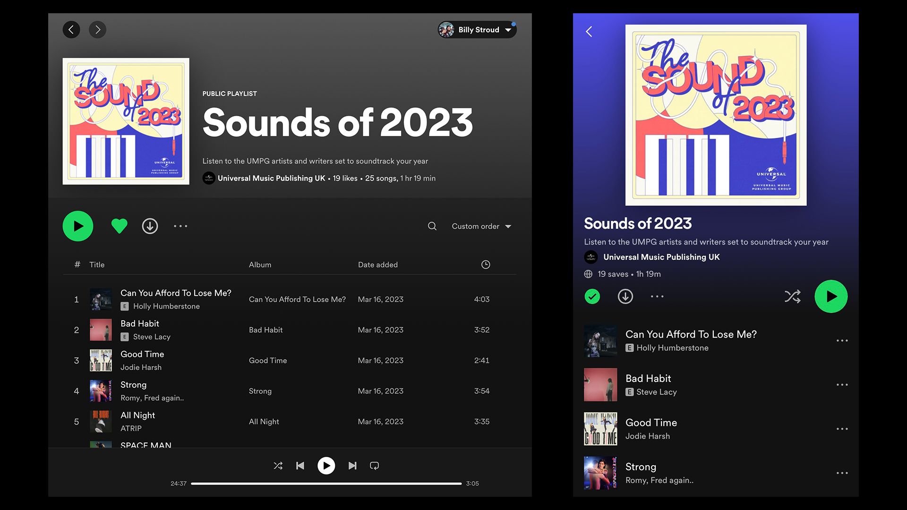Search within the playlist using magnifier icon
This screenshot has height=510, width=907.
[x=432, y=226]
